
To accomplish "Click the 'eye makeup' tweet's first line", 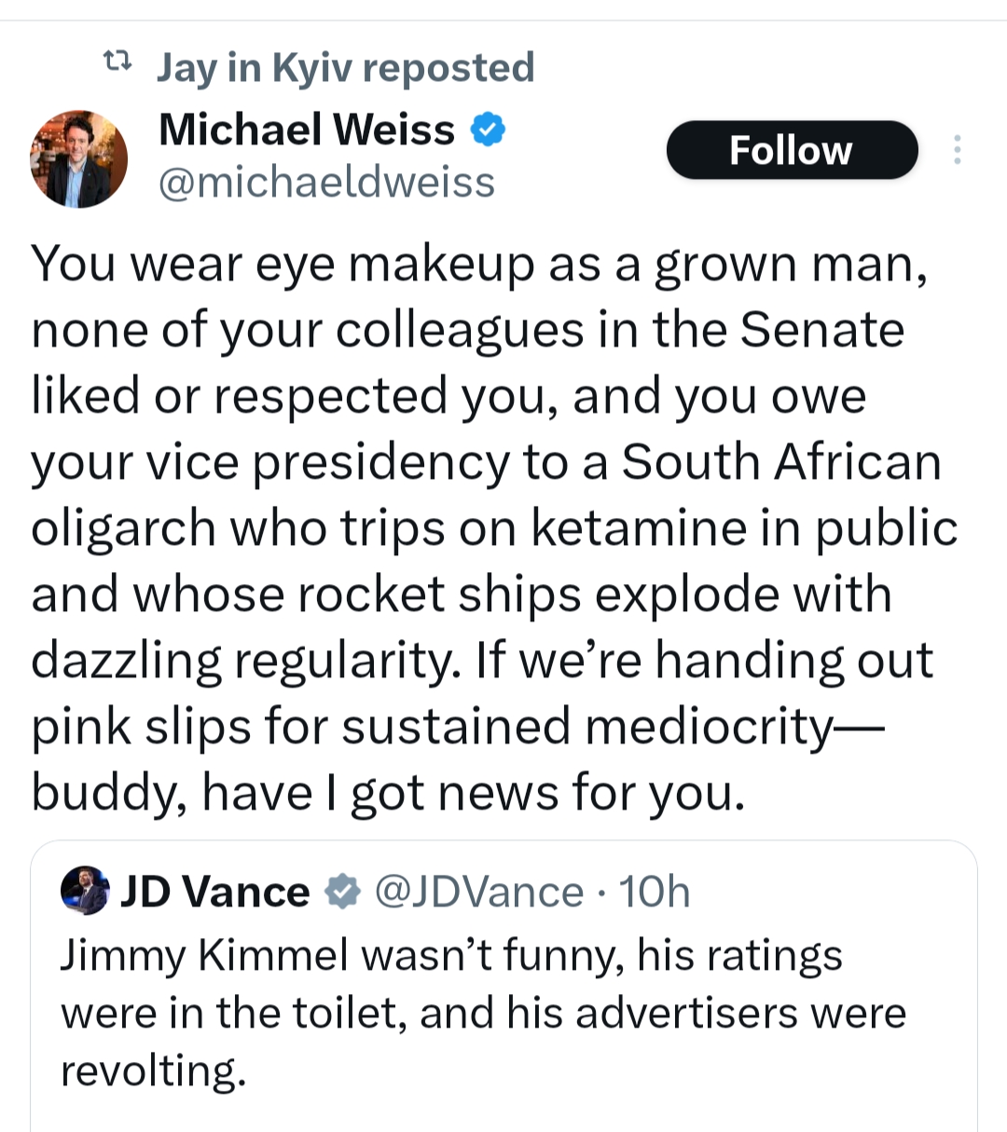I will pos(479,264).
